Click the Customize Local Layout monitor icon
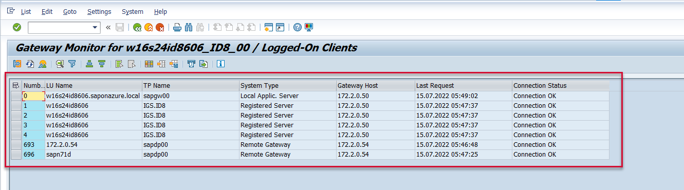The width and height of the screenshot is (684, 190). [309, 28]
